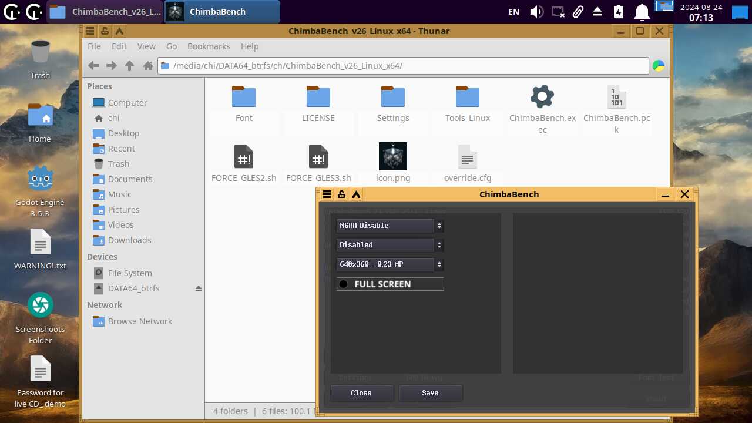752x423 pixels.
Task: Switch to the ChimbaBench_v26_L... Thunar taskbar button
Action: coord(104,12)
